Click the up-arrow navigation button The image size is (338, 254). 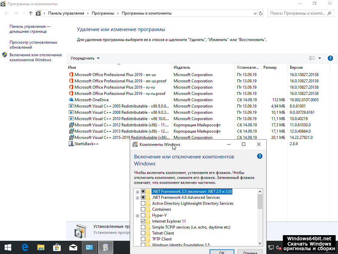click(31, 13)
